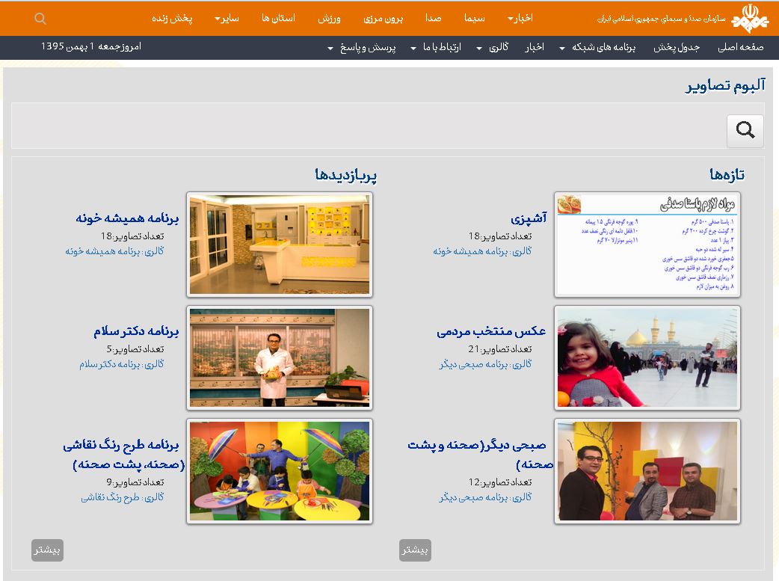Open پخش زنده live broadcast
The width and height of the screenshot is (779, 581).
tap(172, 19)
